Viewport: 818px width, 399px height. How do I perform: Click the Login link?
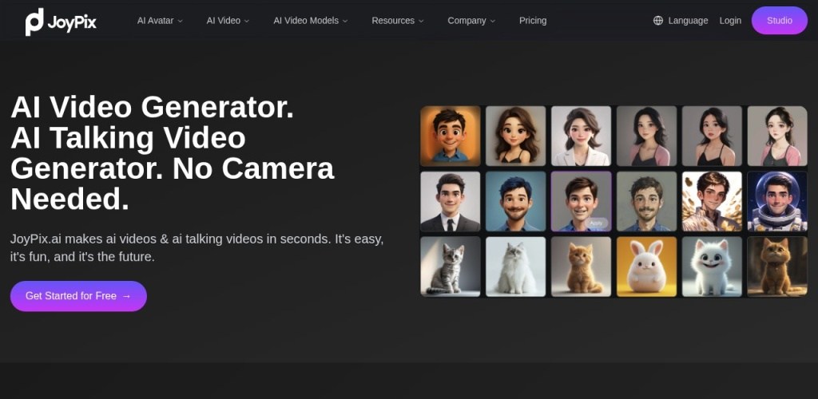pos(730,21)
